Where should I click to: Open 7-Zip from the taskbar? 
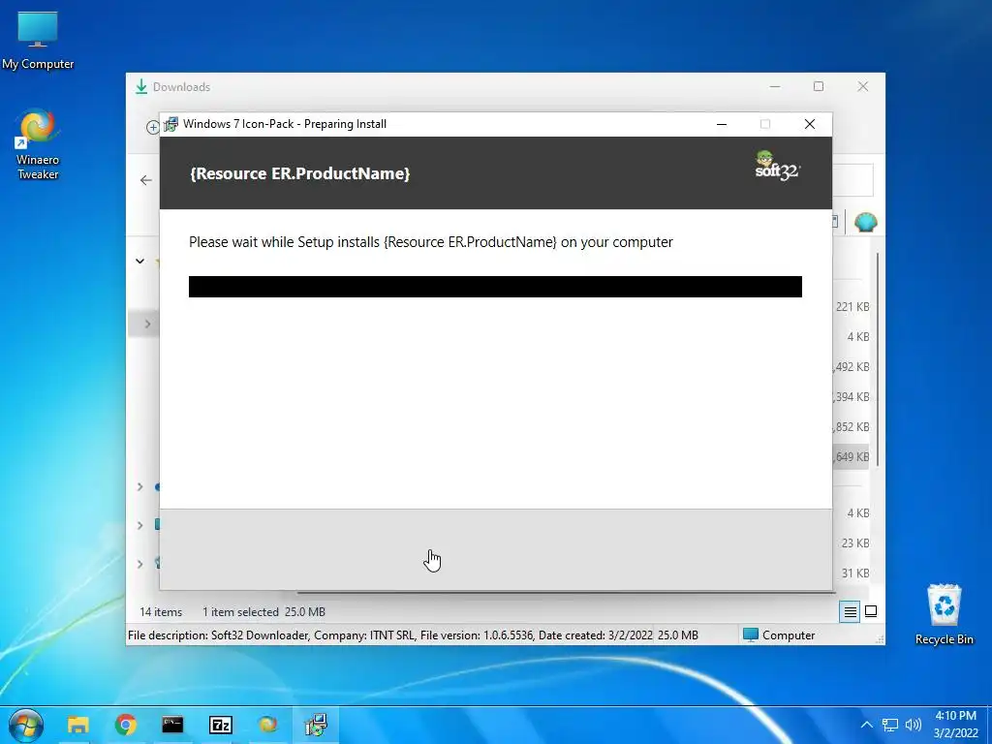(220, 725)
